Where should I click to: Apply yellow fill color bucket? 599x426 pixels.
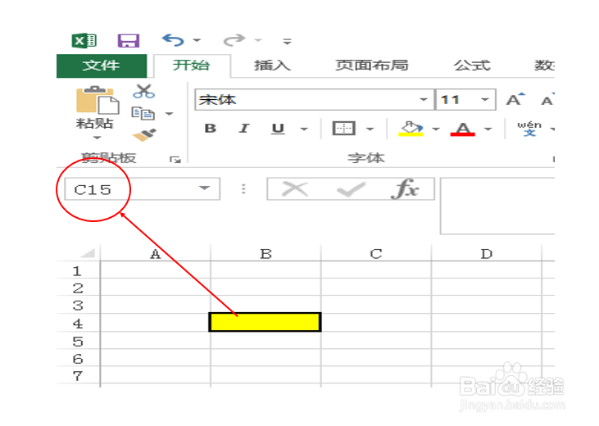click(411, 129)
